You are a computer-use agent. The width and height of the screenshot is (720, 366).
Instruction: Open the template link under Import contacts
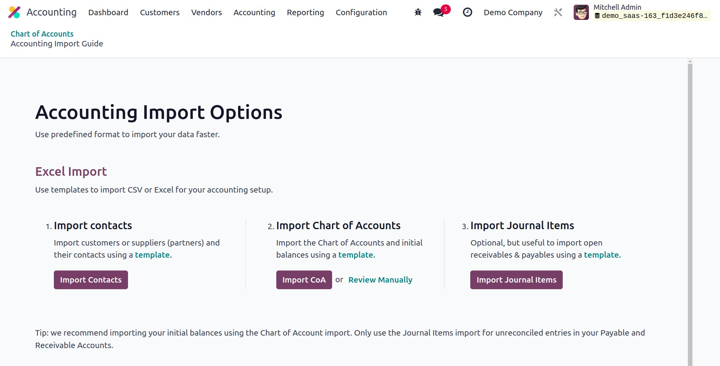(153, 255)
